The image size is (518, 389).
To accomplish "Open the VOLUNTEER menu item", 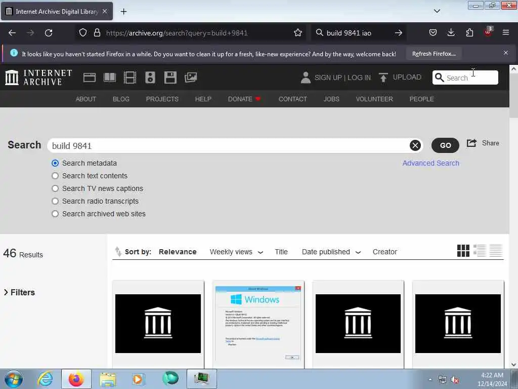I will click(374, 99).
